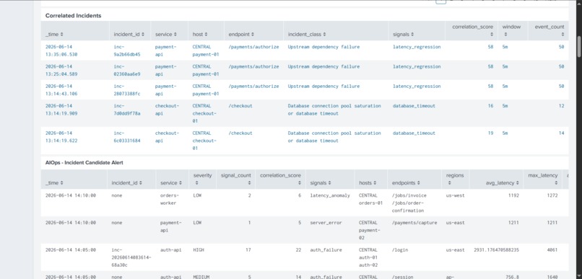
Task: Select HIGH severity cell
Action: 199,250
